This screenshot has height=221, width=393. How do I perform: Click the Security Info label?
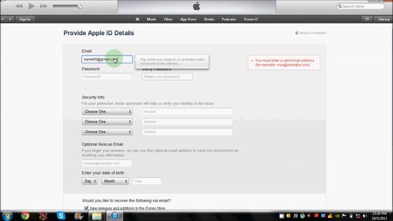tap(93, 97)
